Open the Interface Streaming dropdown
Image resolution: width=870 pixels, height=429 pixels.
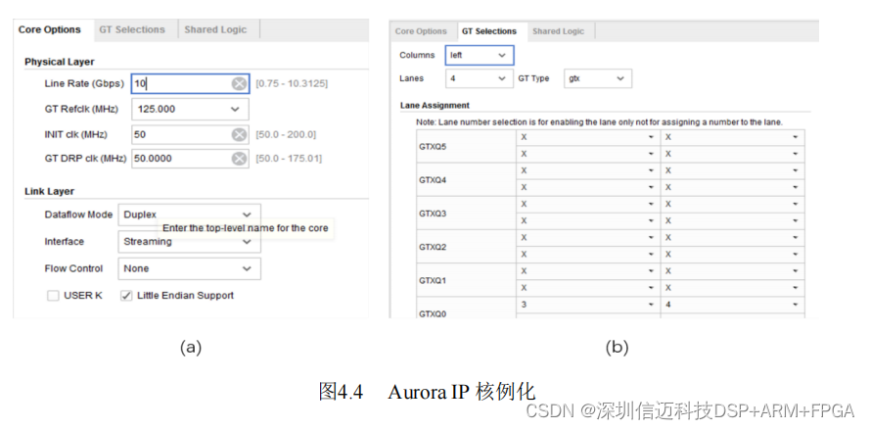coord(189,241)
